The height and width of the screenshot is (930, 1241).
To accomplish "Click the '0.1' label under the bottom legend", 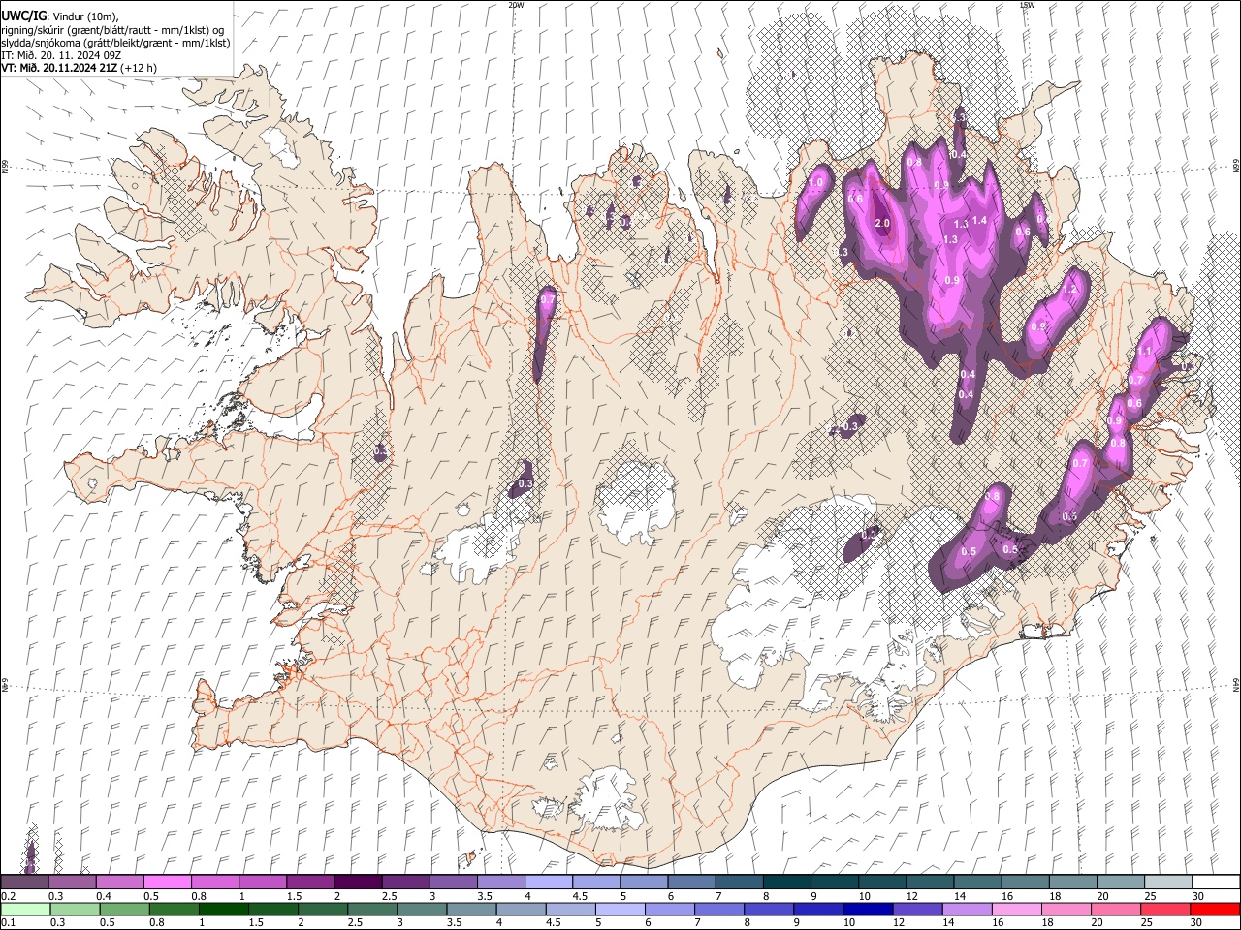I will point(8,923).
